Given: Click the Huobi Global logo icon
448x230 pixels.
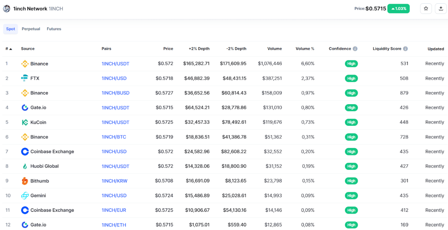Looking at the screenshot, I should pyautogui.click(x=25, y=166).
